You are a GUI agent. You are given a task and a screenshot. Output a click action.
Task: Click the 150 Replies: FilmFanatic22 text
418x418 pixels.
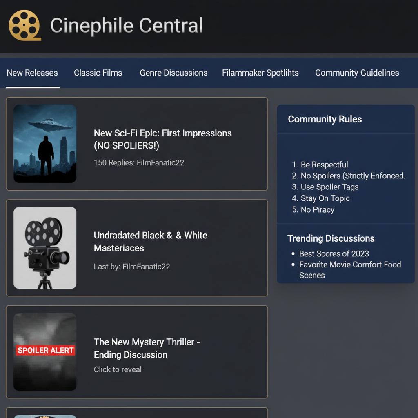pos(139,162)
